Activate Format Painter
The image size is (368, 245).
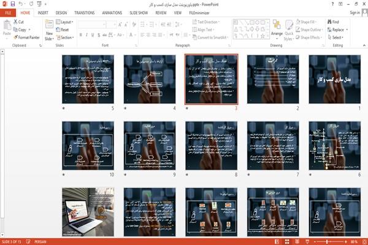click(x=26, y=37)
